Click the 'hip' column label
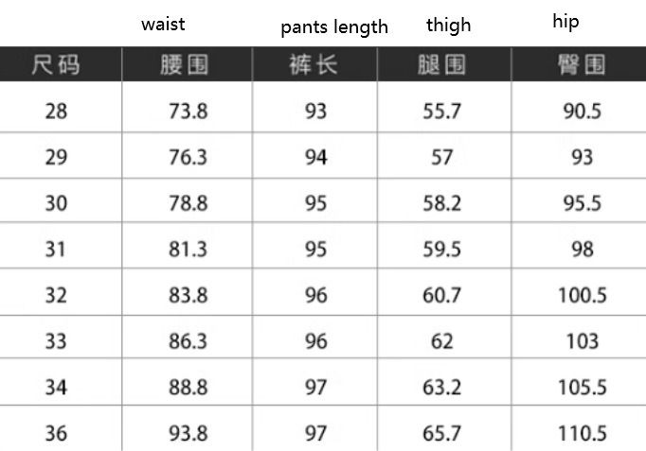This screenshot has height=451, width=646. click(565, 21)
